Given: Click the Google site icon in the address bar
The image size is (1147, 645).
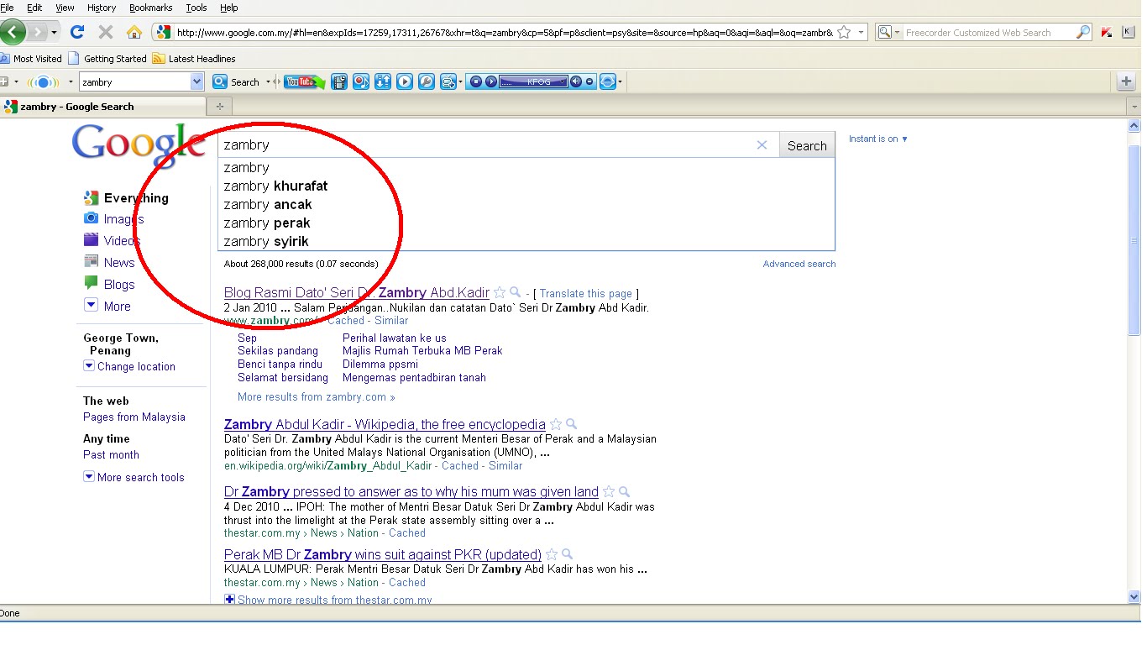Looking at the screenshot, I should [x=164, y=32].
